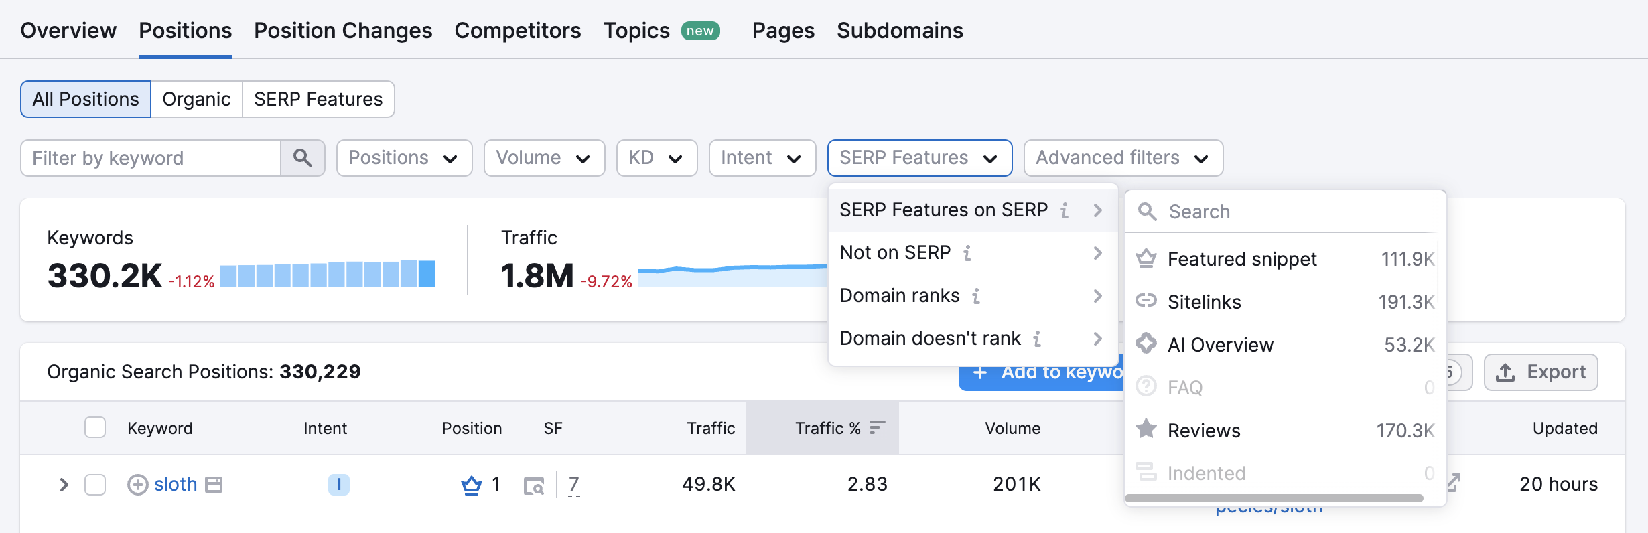The width and height of the screenshot is (1648, 533).
Task: Open the Advanced filters dropdown
Action: coord(1123,158)
